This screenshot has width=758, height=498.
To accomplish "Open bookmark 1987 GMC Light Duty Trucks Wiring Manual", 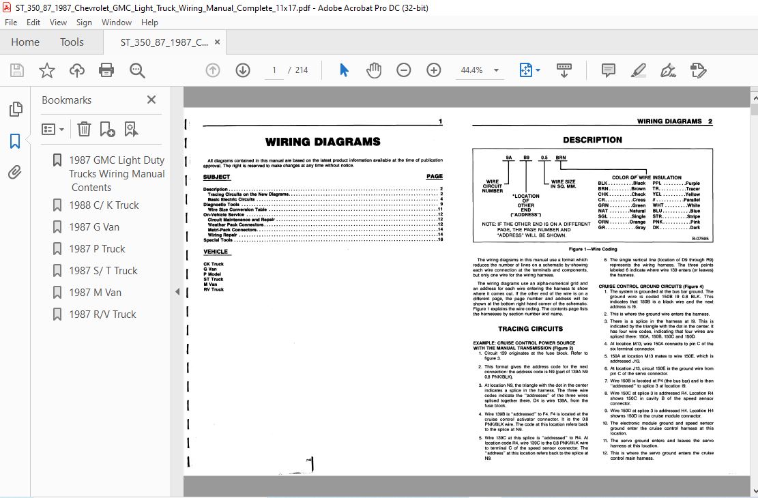I will pos(117,173).
